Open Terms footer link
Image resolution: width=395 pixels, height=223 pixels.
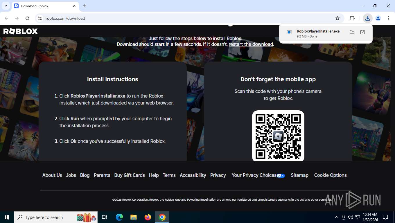click(169, 175)
